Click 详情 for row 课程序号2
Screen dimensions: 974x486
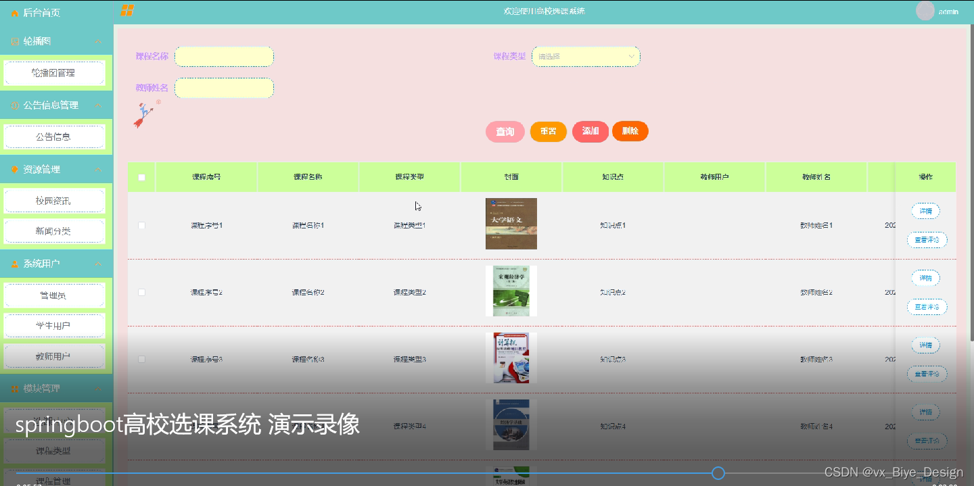[x=925, y=278]
